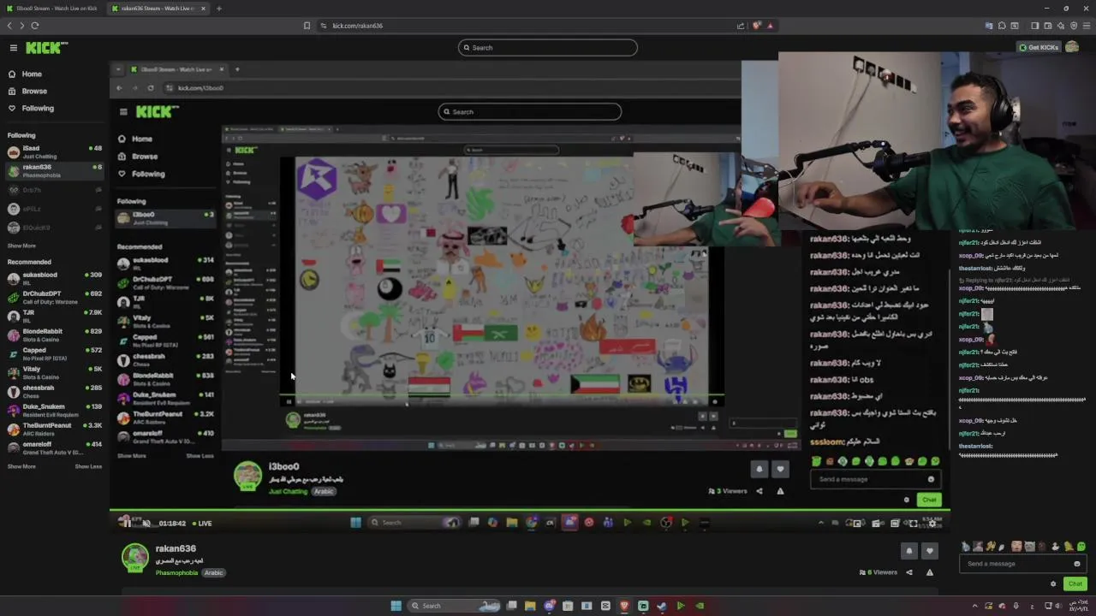This screenshot has width=1096, height=616.
Task: Open a new browser tab
Action: pyautogui.click(x=219, y=8)
